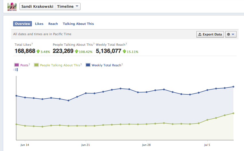Viewport: 244px width, 151px height.
Task: Open the Talking About This tab
Action: [78, 24]
